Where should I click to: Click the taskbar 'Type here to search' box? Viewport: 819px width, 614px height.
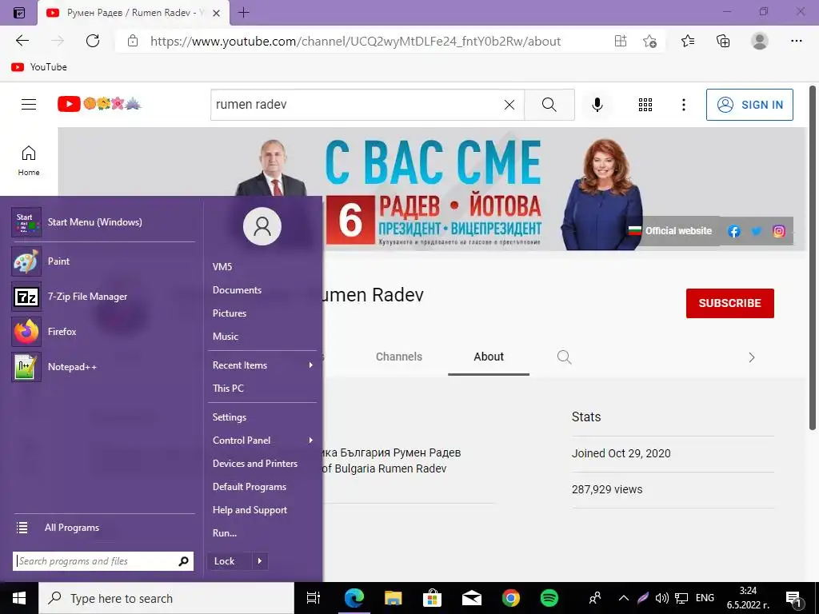[166, 598]
